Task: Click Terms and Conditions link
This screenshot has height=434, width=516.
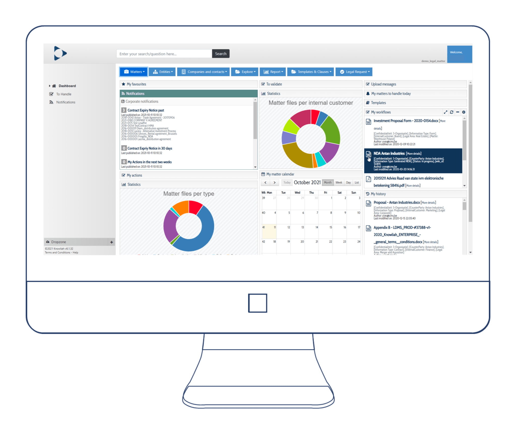Action: coord(57,252)
